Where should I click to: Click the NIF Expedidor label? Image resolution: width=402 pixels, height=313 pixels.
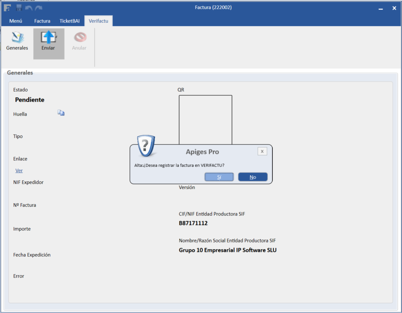pos(29,182)
